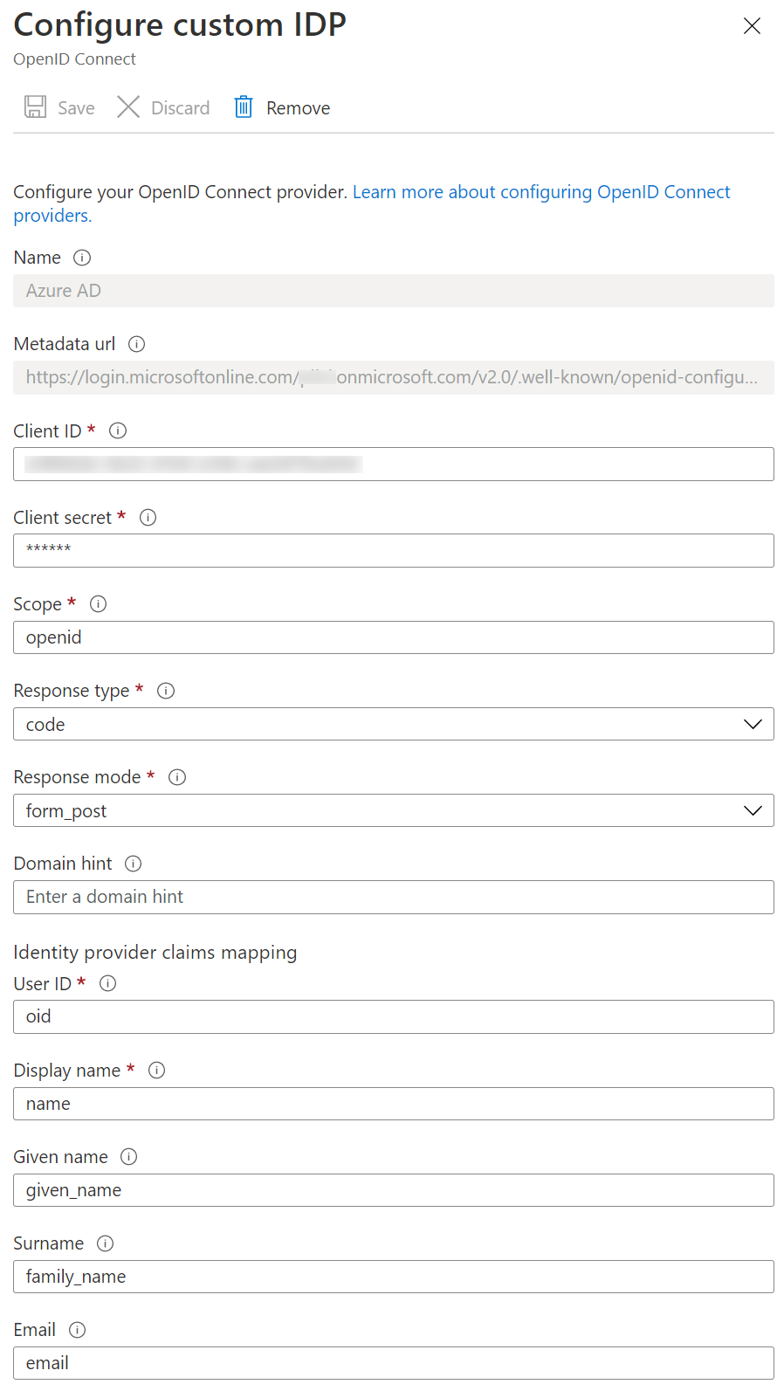Image resolution: width=777 pixels, height=1398 pixels.
Task: Click info icon next to Client ID
Action: (118, 430)
